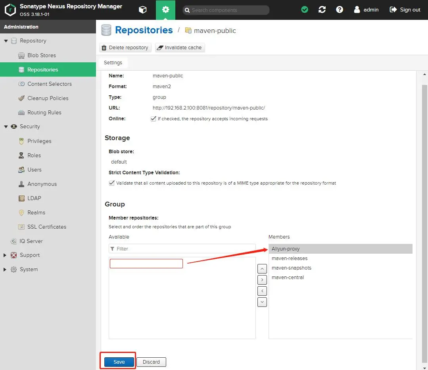Click the refresh icon in the header
The image size is (428, 370).
point(322,10)
